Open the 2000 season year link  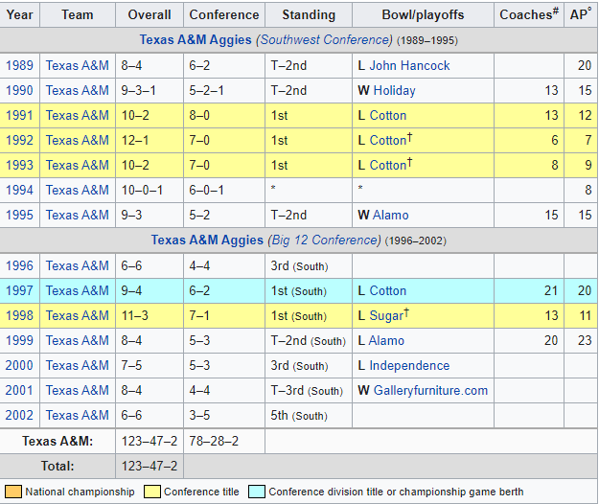[x=19, y=365]
